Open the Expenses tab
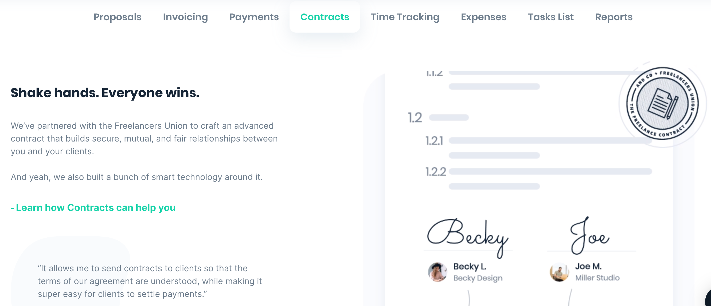This screenshot has height=306, width=711. (483, 17)
